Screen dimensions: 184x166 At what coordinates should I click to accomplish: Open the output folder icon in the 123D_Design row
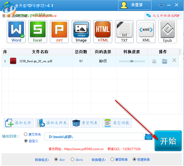(x=164, y=61)
